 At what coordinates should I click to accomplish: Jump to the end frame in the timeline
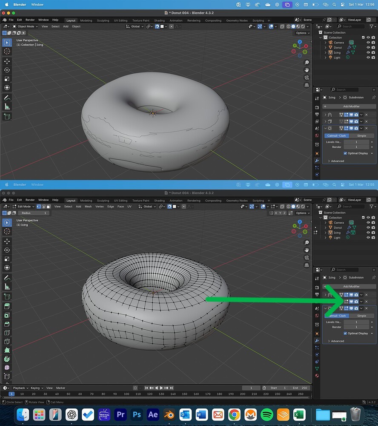(x=172, y=388)
